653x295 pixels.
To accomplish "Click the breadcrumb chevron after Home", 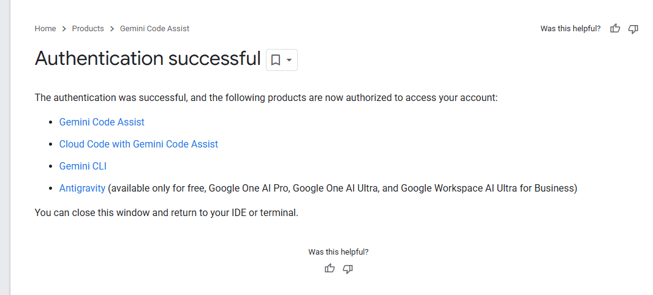I will (x=64, y=29).
